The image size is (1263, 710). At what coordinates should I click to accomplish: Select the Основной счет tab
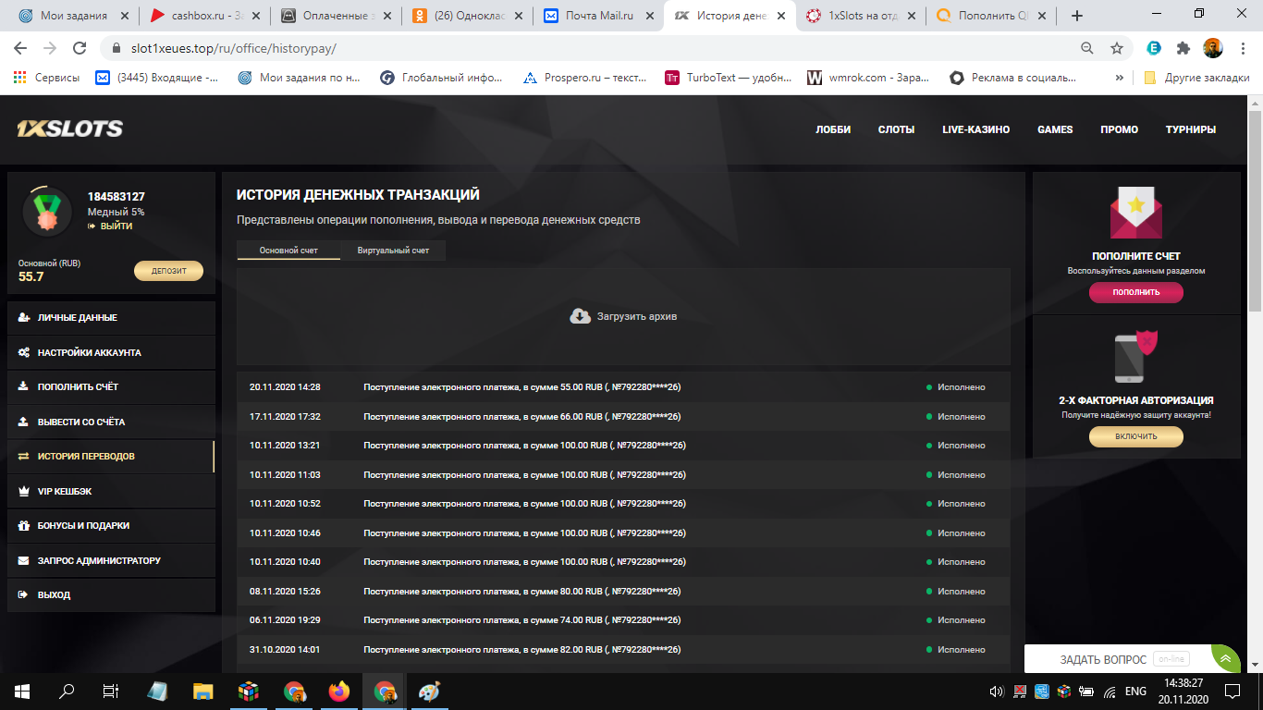[x=288, y=251]
